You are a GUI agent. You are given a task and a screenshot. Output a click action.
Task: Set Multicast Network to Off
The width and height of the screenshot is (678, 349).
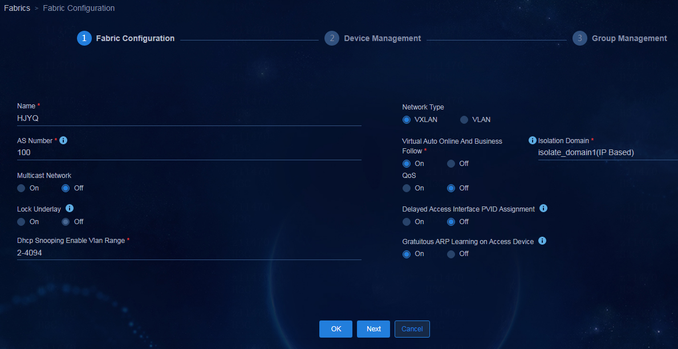click(66, 188)
